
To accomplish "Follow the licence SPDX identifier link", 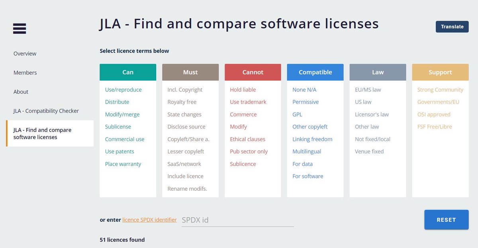I will [149, 220].
